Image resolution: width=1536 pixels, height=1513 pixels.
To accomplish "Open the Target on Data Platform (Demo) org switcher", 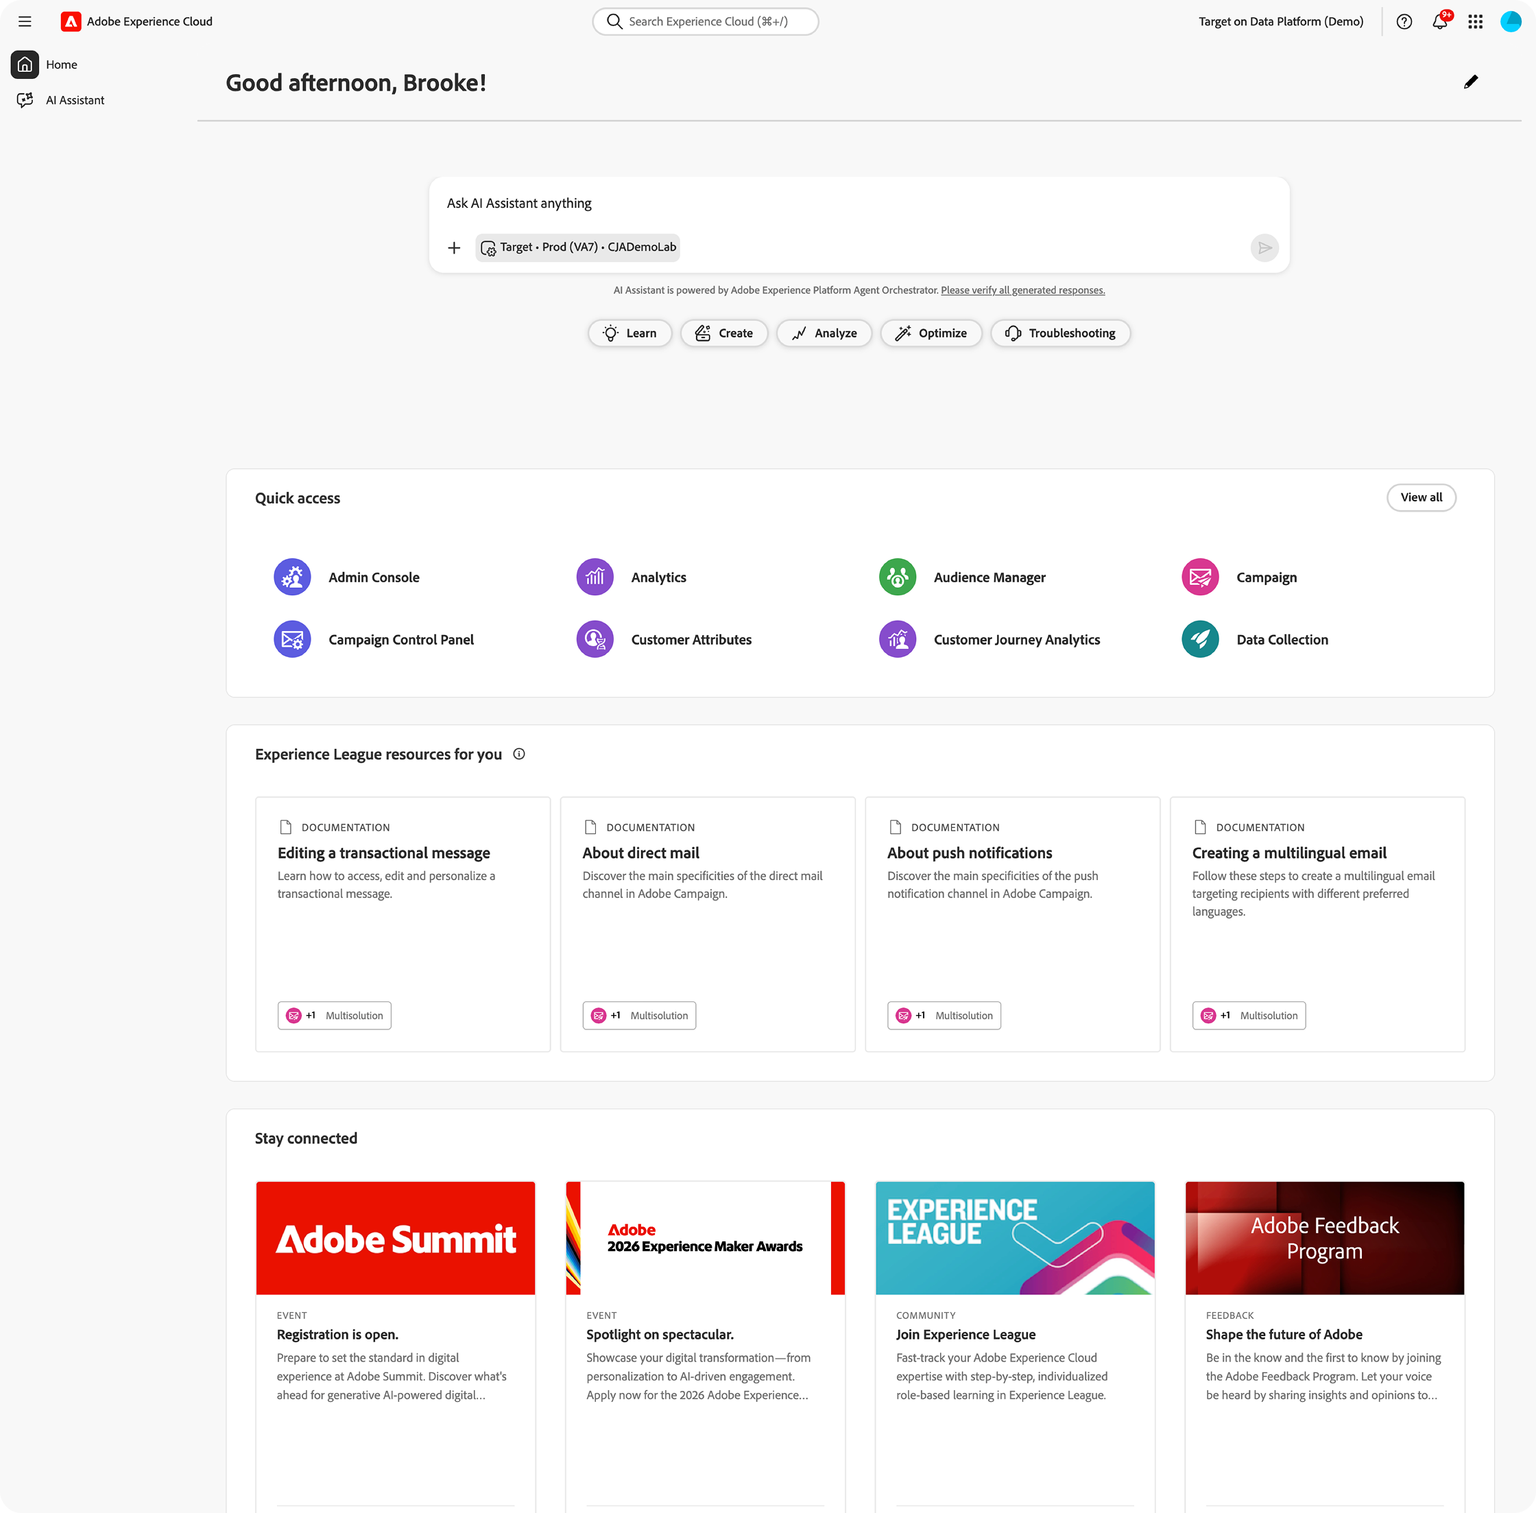I will click(x=1281, y=21).
